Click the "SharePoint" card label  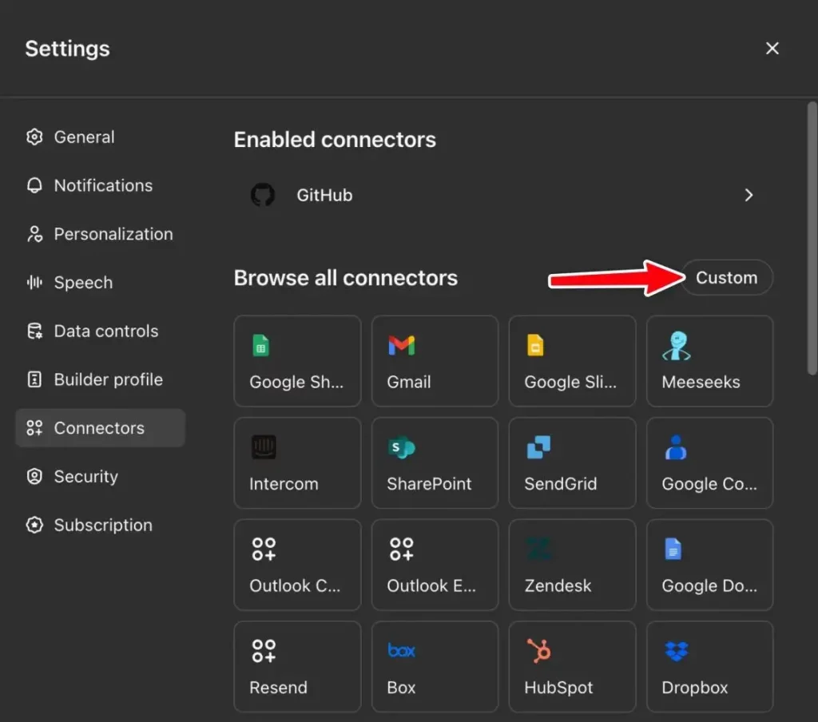(429, 483)
